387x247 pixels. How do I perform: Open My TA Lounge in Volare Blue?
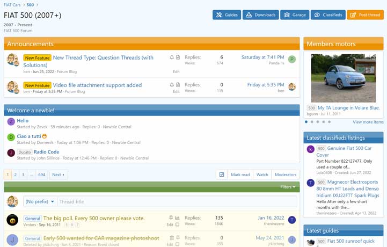click(348, 108)
